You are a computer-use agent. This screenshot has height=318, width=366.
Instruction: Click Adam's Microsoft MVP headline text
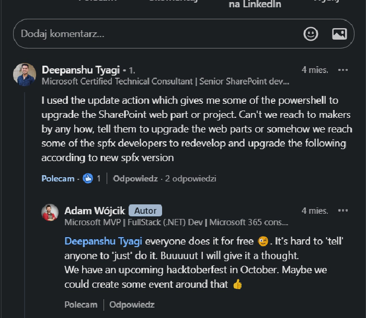176,222
